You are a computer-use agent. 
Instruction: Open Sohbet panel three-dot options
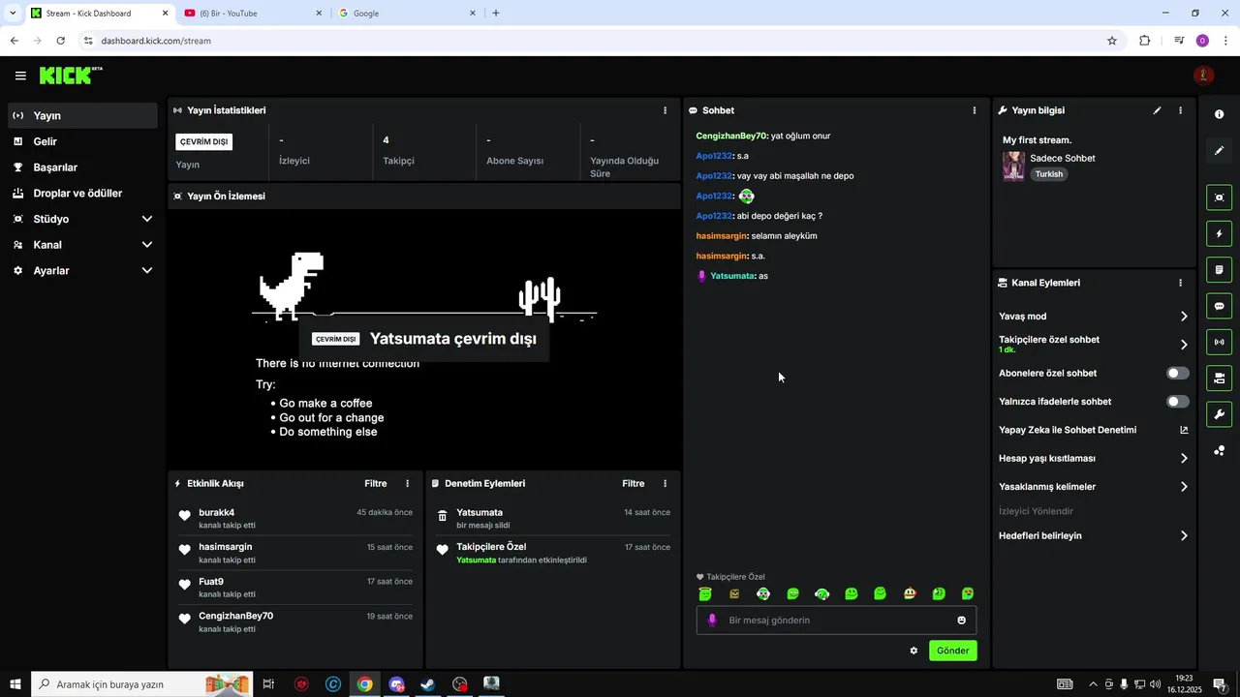[975, 110]
